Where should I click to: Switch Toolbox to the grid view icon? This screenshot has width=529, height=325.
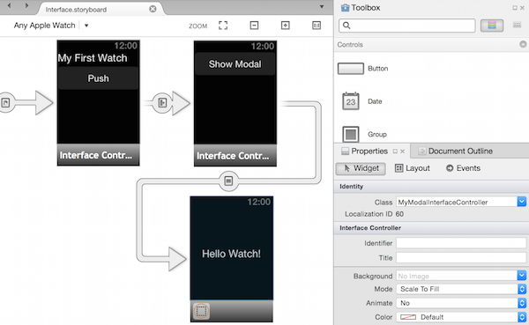coord(517,25)
